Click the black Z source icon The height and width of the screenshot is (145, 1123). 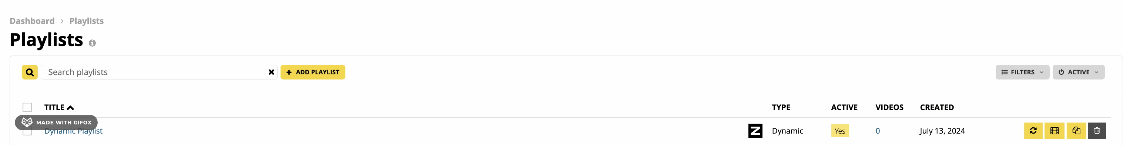(x=755, y=131)
